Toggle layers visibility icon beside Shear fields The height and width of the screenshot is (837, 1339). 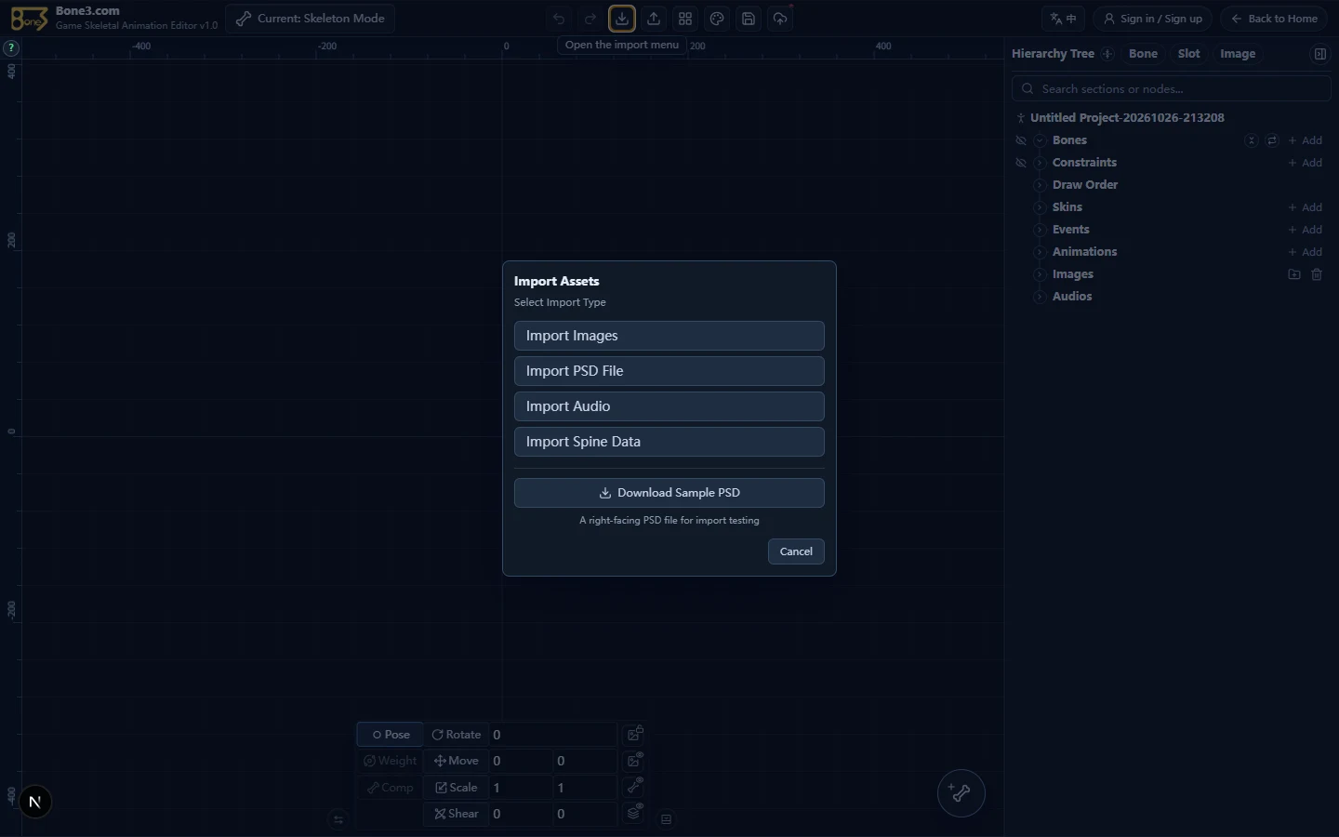click(634, 813)
